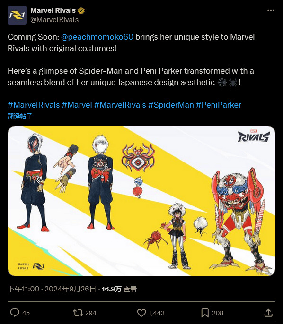The image size is (283, 324).
Task: Click the first #MarvelRivals hashtag
Action: pyautogui.click(x=34, y=105)
